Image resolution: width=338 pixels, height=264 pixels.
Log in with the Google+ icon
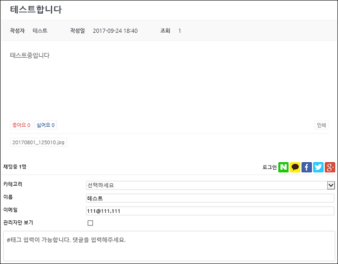pyautogui.click(x=330, y=167)
